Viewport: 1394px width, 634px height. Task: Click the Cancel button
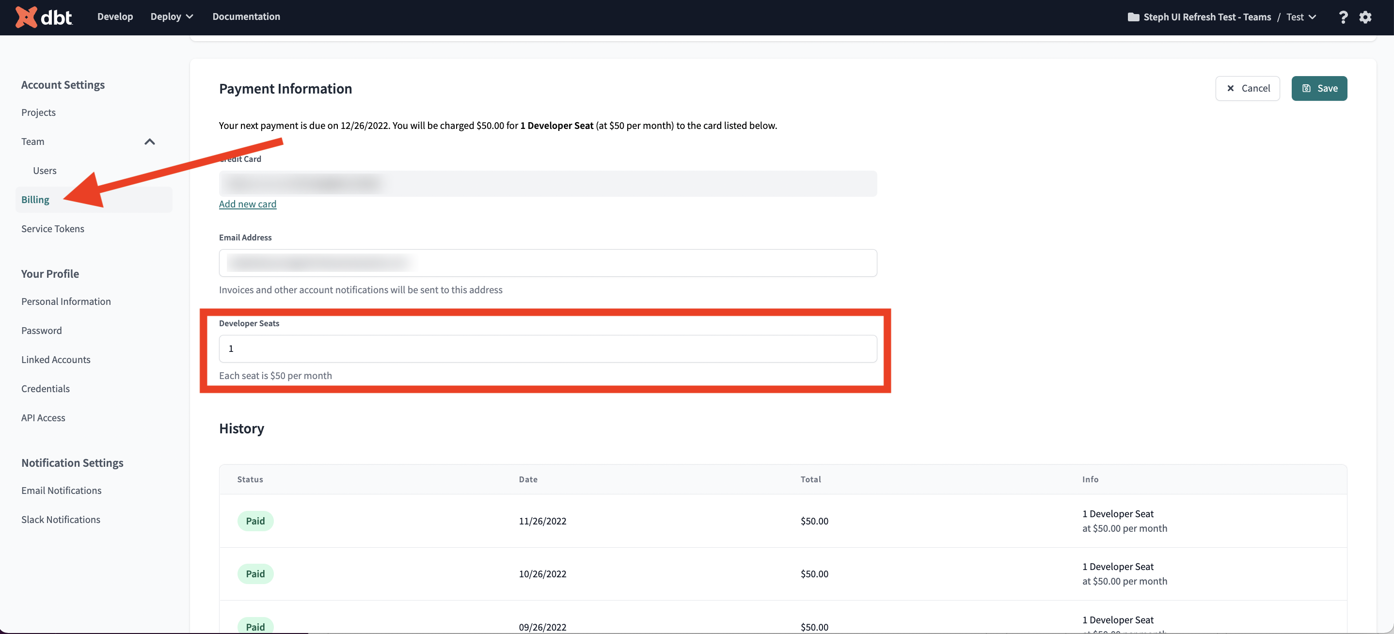(1247, 88)
